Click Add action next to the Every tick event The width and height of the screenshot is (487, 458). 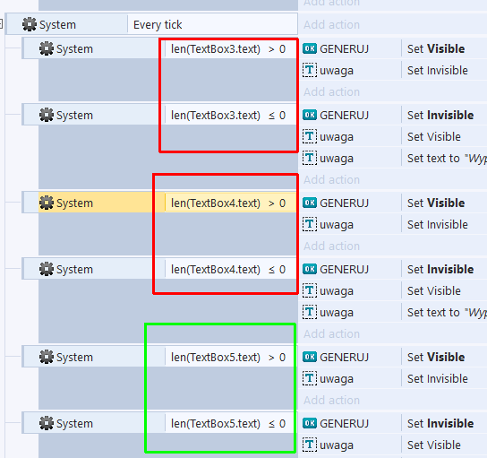point(332,25)
